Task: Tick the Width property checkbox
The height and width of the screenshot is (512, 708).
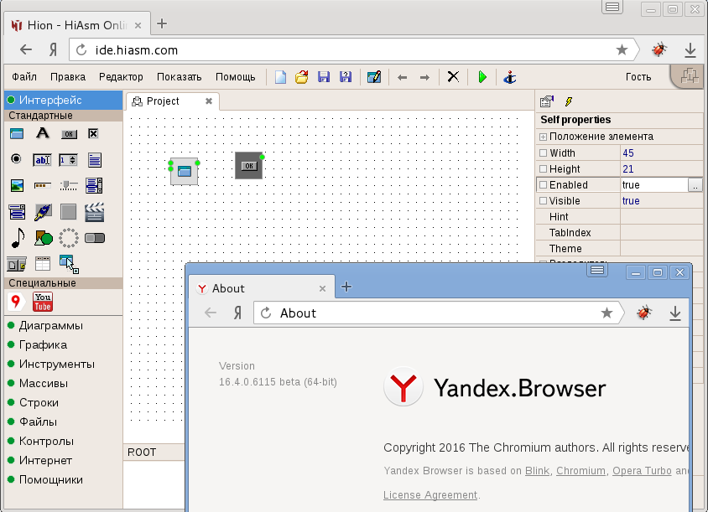Action: tap(544, 153)
